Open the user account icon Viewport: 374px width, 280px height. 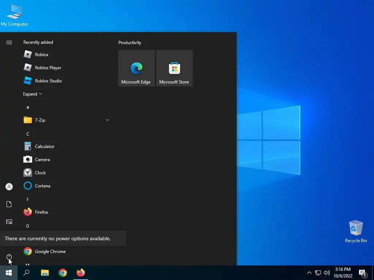(9, 187)
